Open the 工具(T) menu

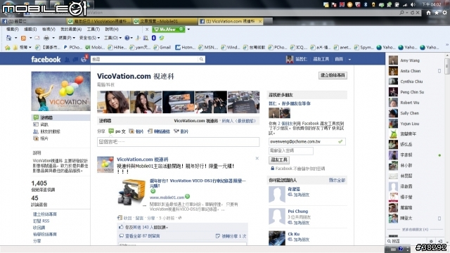tap(94, 30)
